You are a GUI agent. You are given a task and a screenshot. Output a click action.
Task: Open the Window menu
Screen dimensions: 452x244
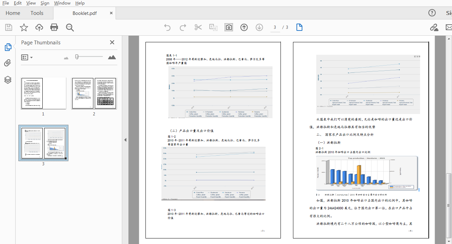(62, 3)
